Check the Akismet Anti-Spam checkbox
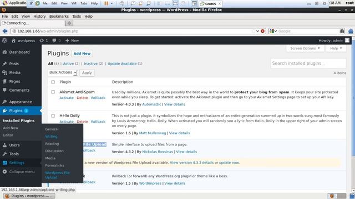This screenshot has height=199, width=355. [x=53, y=92]
